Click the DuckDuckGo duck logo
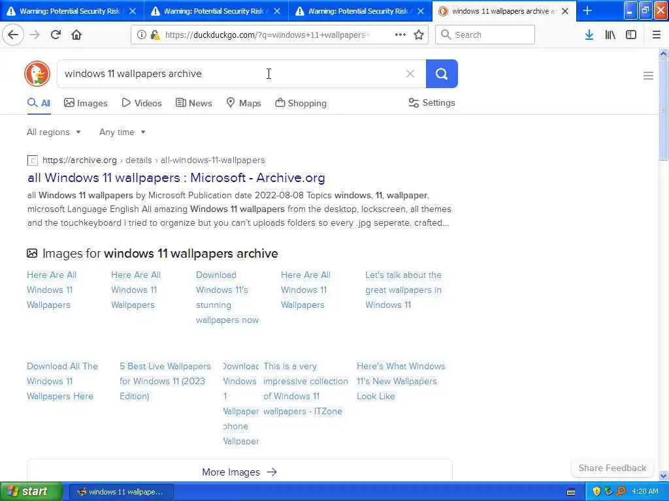This screenshot has width=669, height=501. [37, 74]
